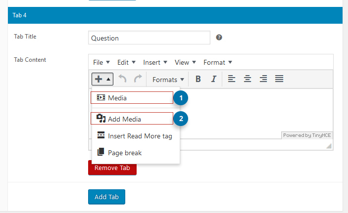This screenshot has height=213, width=348.
Task: Open the Edit menu
Action: [126, 62]
